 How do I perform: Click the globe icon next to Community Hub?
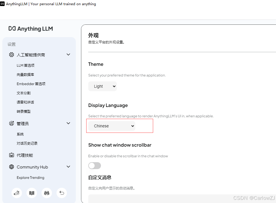(x=12, y=167)
